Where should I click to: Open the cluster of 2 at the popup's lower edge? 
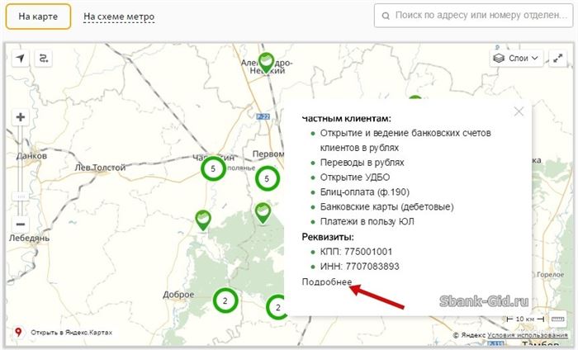[x=277, y=307]
